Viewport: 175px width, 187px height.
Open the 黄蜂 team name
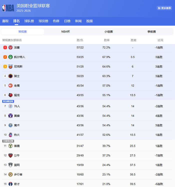[17, 116]
